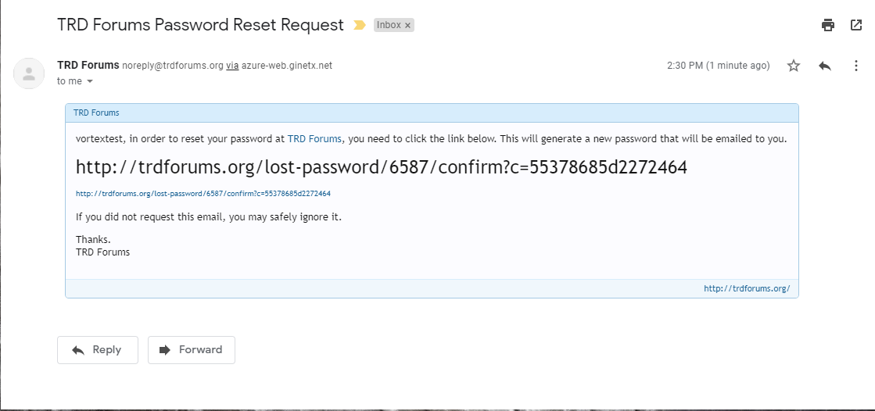Viewport: 875px width, 411px height.
Task: Click the sender avatar icon
Action: point(29,73)
